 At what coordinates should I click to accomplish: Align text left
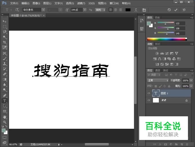(x=111, y=10)
